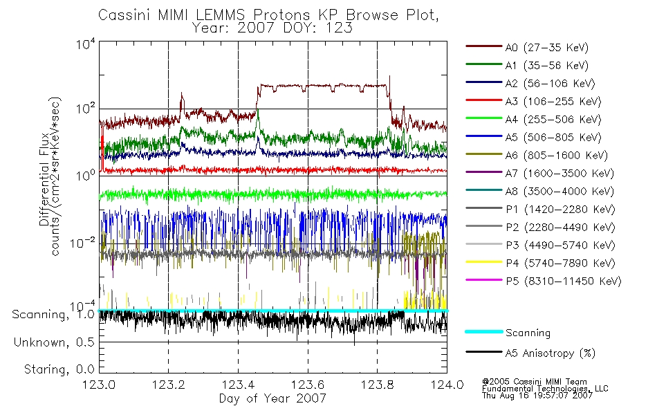Click the cyan Scanning legend line
Viewport: 657px width, 415px height.
[x=484, y=331]
